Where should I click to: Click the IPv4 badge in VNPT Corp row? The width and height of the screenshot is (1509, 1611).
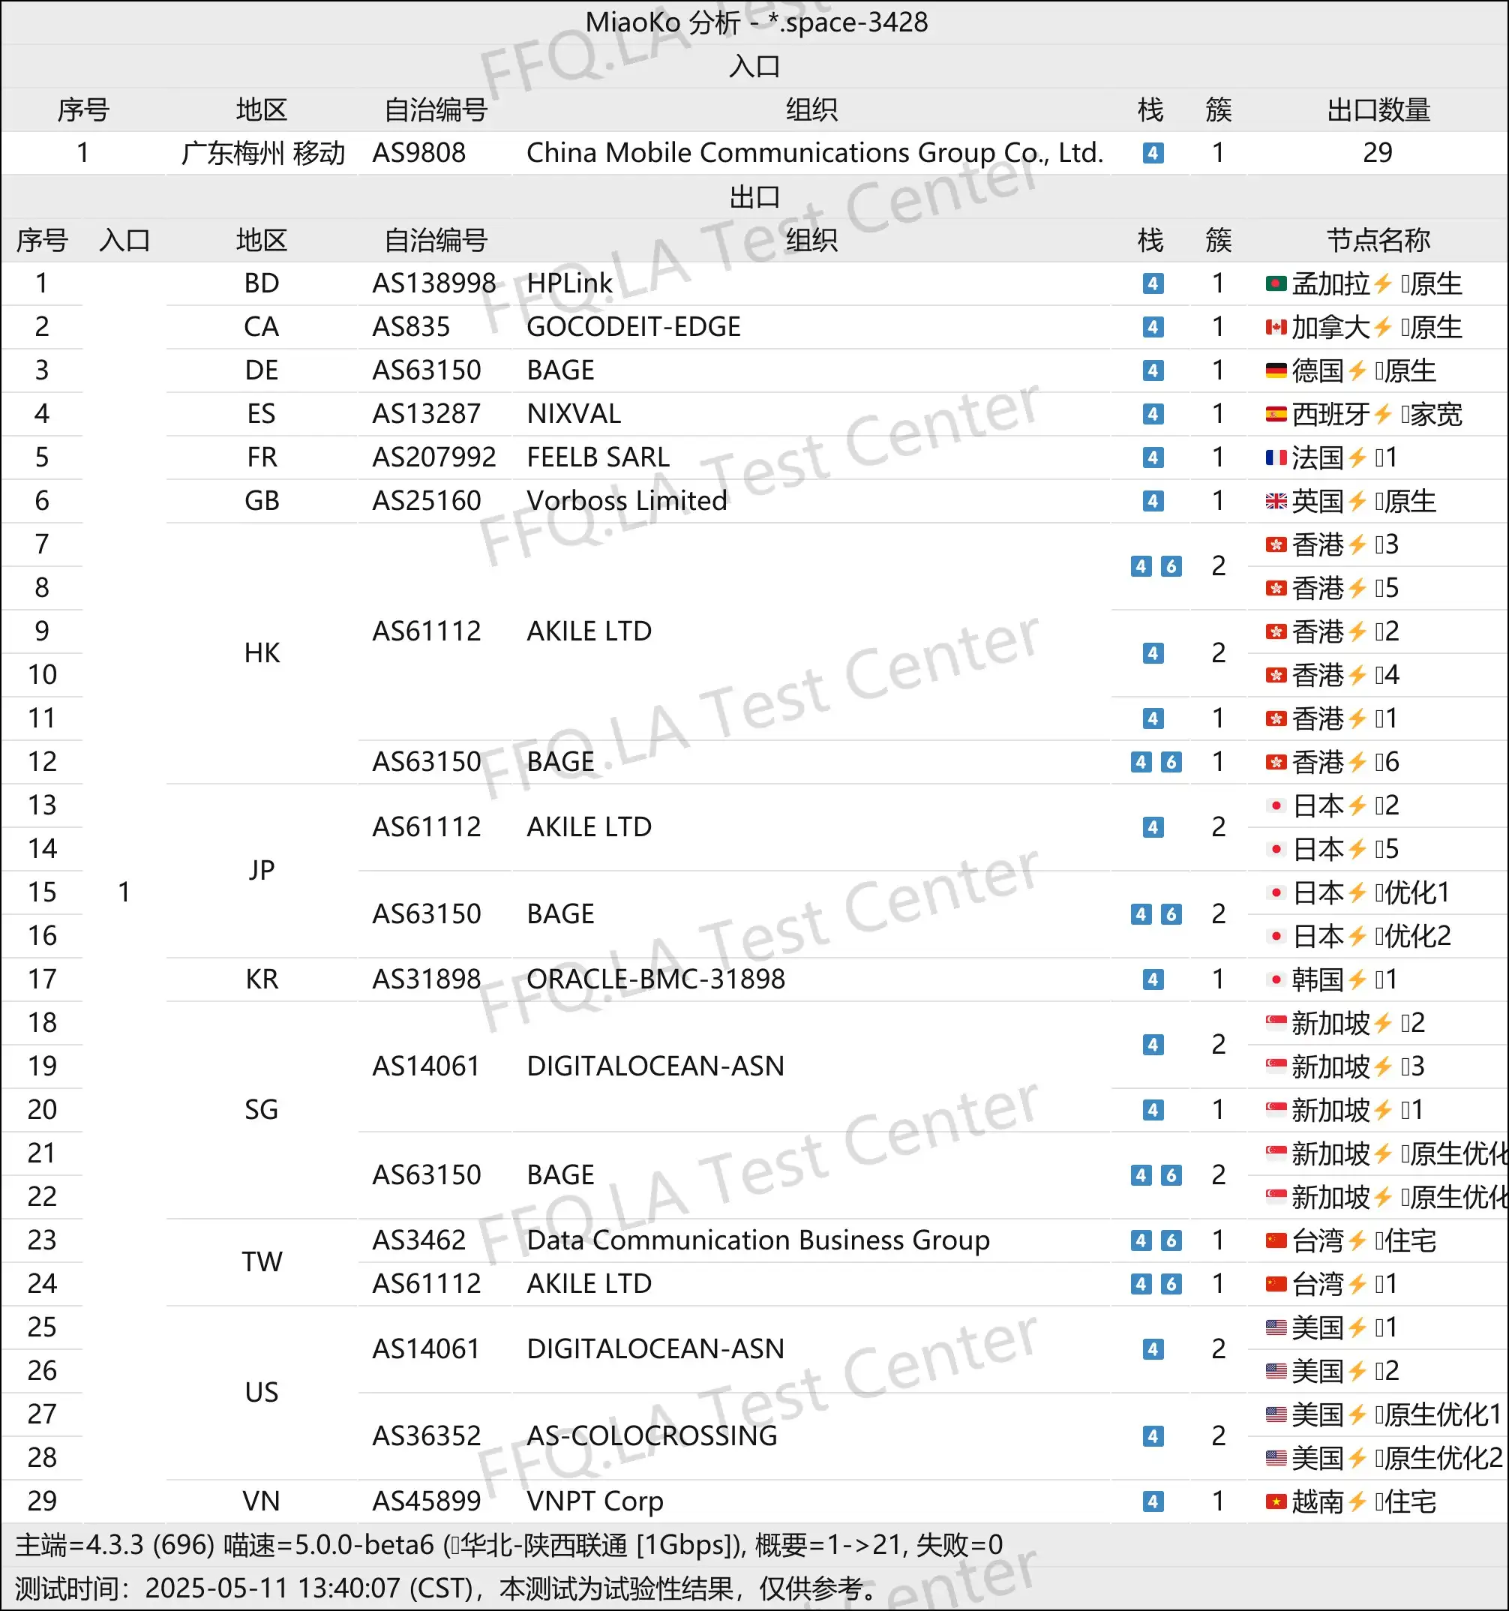(1153, 1501)
